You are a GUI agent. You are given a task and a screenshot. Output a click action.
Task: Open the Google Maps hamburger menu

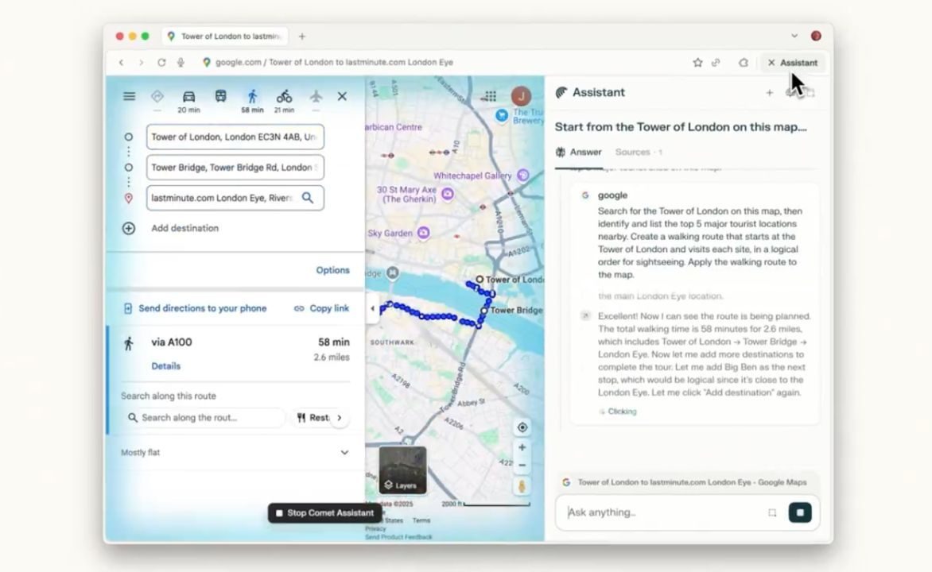click(129, 97)
